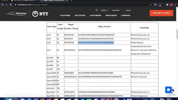The image size is (178, 100).
Task: Select the Magic Hashes WhiteHat tab
Action: point(54,1)
